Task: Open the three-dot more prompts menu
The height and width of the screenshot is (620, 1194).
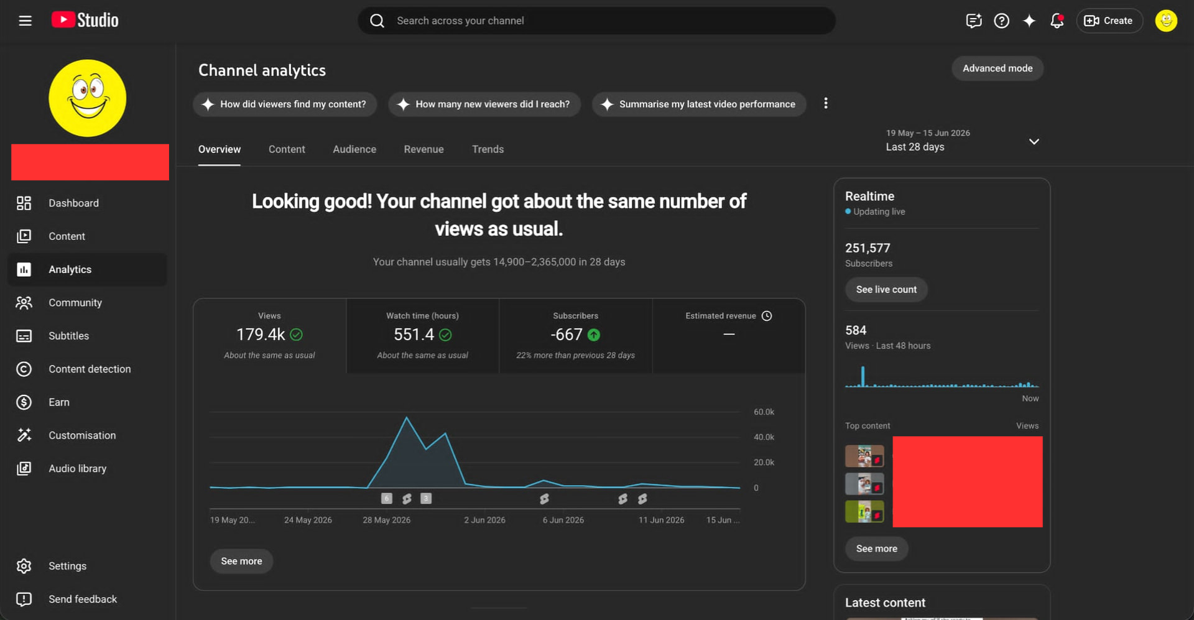Action: [x=826, y=103]
